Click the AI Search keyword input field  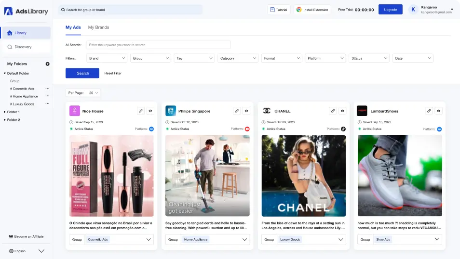(x=158, y=45)
